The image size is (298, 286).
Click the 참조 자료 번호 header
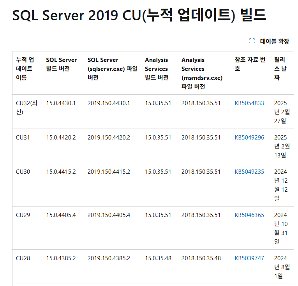[x=250, y=64]
